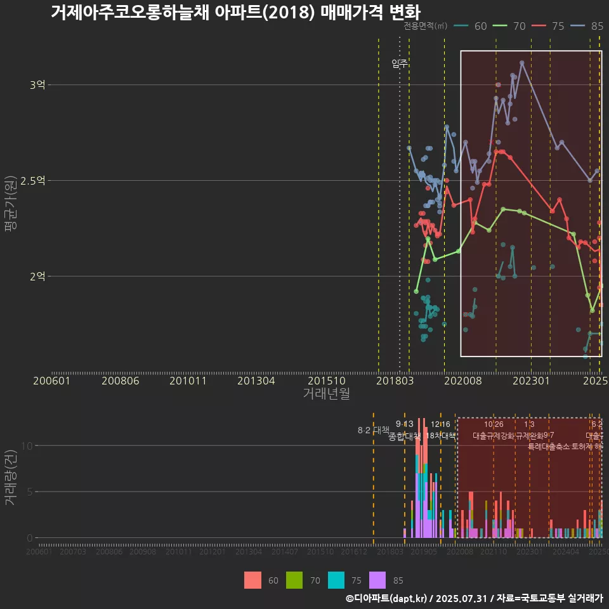The width and height of the screenshot is (609, 609).
Task: Click 201905 on the volume chart x-axis
Action: 424,551
